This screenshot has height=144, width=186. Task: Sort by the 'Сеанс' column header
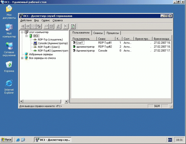click(x=106, y=39)
